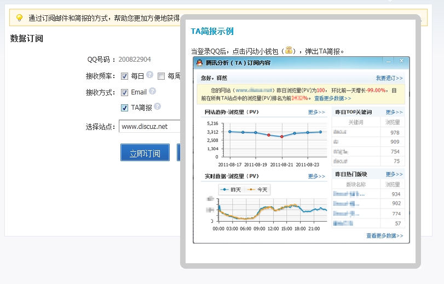Open 更多>> for 网站趋势-浏览量
Viewport: 444px width, 284px height.
(316, 112)
